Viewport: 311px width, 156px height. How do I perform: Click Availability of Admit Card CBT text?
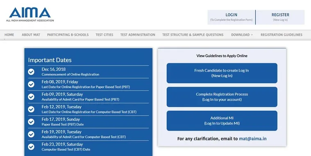pyautogui.click(x=84, y=137)
